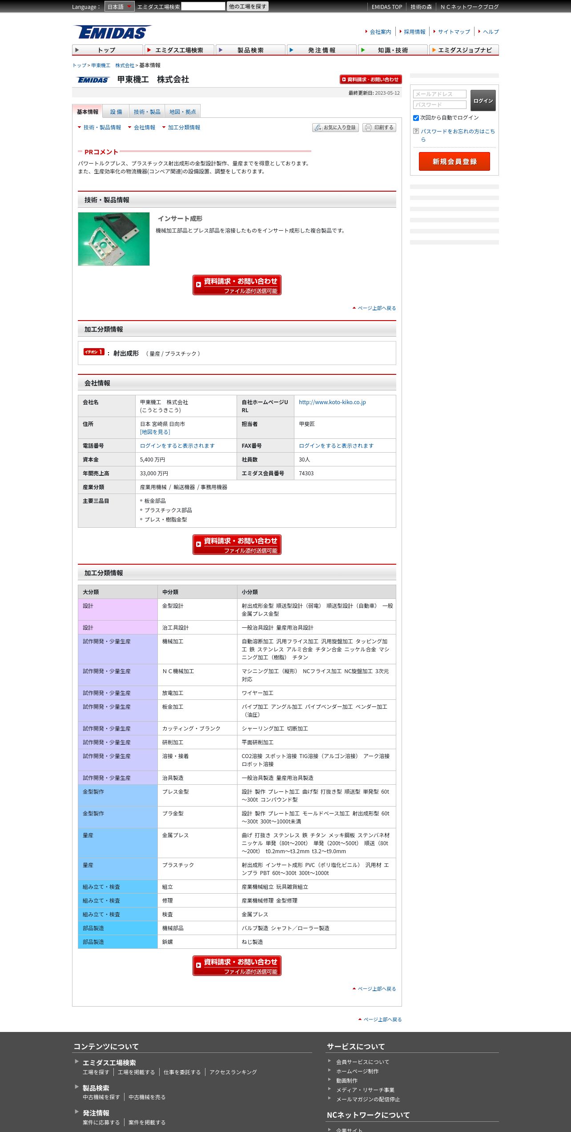Open the footer 会員サービスについて link
Screen dimensions: 571x1132
(x=362, y=1062)
